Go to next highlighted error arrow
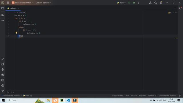This screenshot has height=103, width=183. [176, 13]
